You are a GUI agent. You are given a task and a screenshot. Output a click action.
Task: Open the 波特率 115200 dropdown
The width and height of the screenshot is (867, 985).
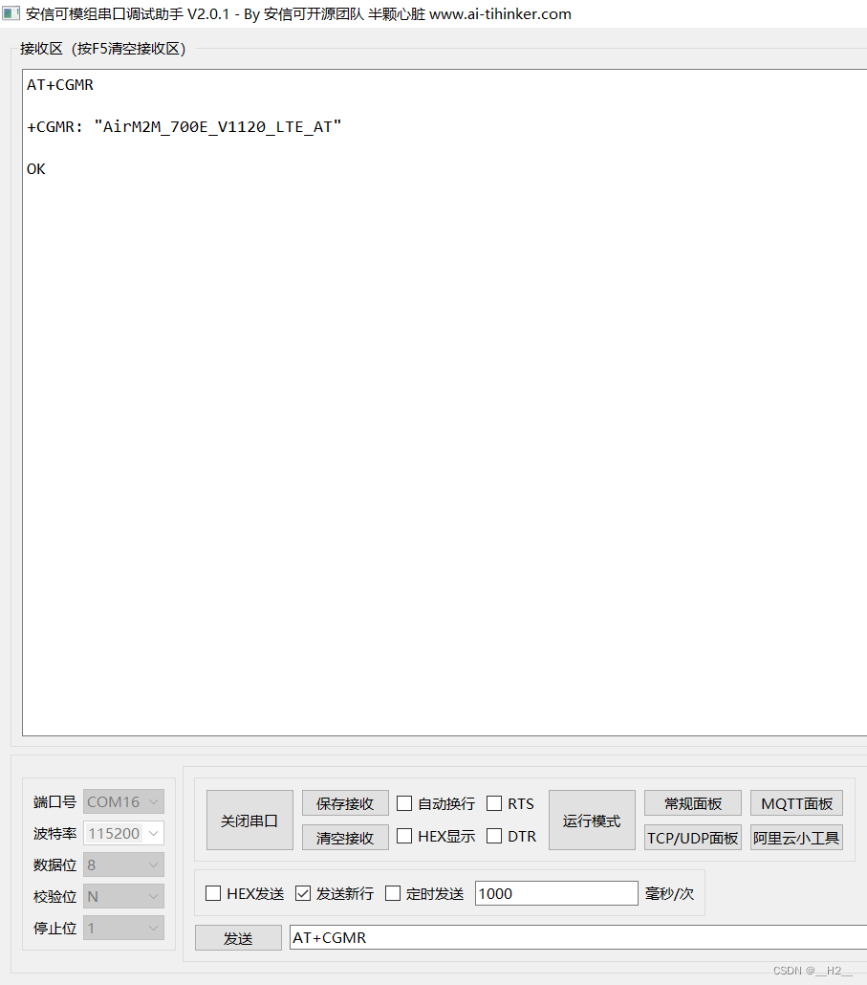point(123,834)
